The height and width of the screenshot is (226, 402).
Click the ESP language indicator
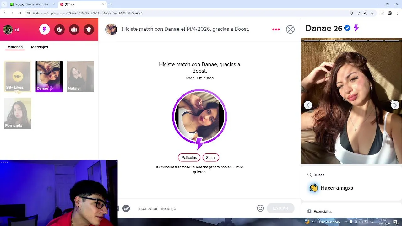click(372, 222)
